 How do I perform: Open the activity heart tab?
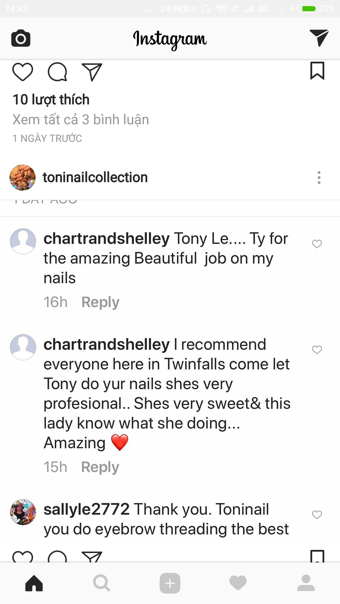pos(238,583)
